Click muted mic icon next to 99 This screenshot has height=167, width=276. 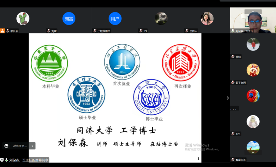(x=141, y=31)
